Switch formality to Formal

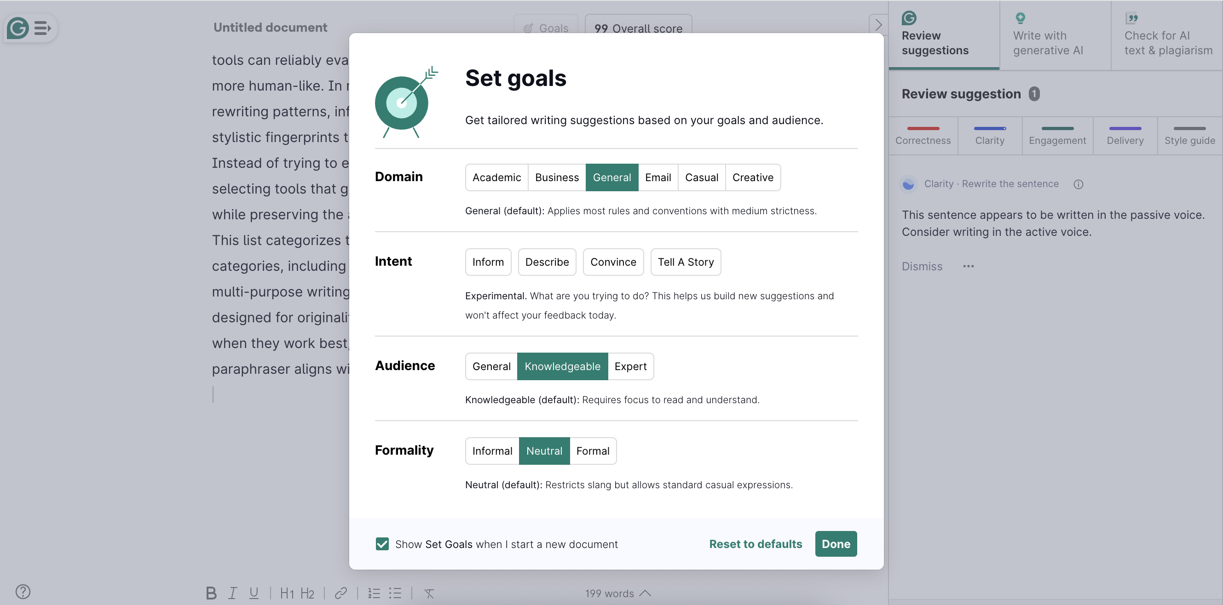pyautogui.click(x=593, y=451)
